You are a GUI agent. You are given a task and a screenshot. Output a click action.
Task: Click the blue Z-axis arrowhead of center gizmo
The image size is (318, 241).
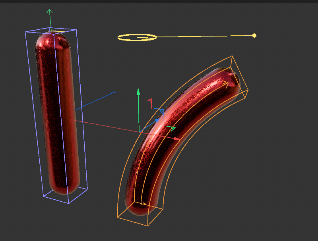click(x=157, y=120)
